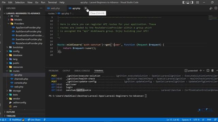
Task: Open EventServiceProvider.php file
Action: (x=29, y=39)
